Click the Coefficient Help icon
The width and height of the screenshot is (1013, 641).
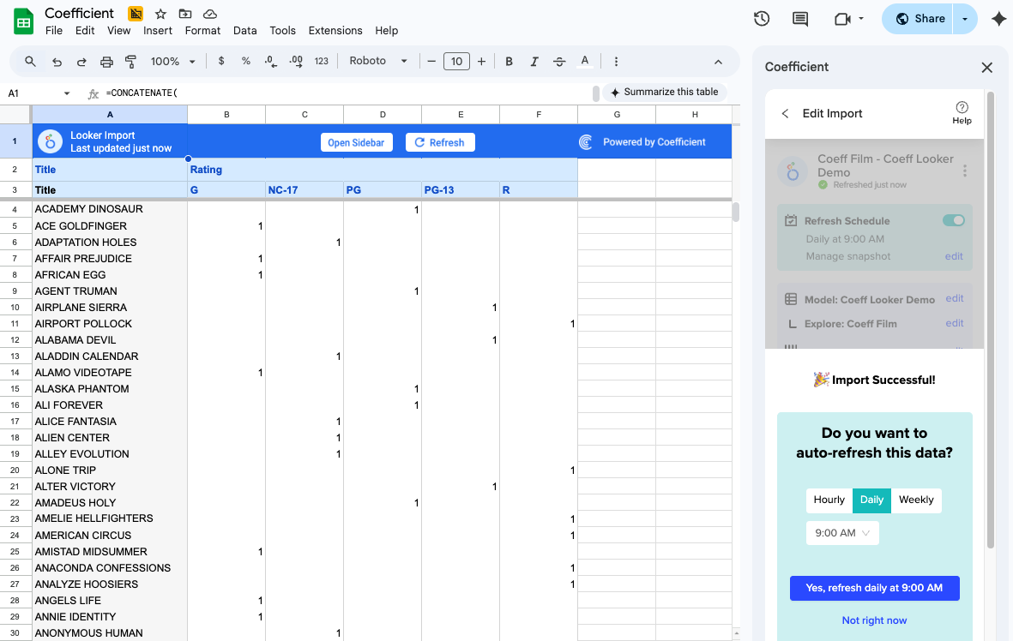(962, 112)
